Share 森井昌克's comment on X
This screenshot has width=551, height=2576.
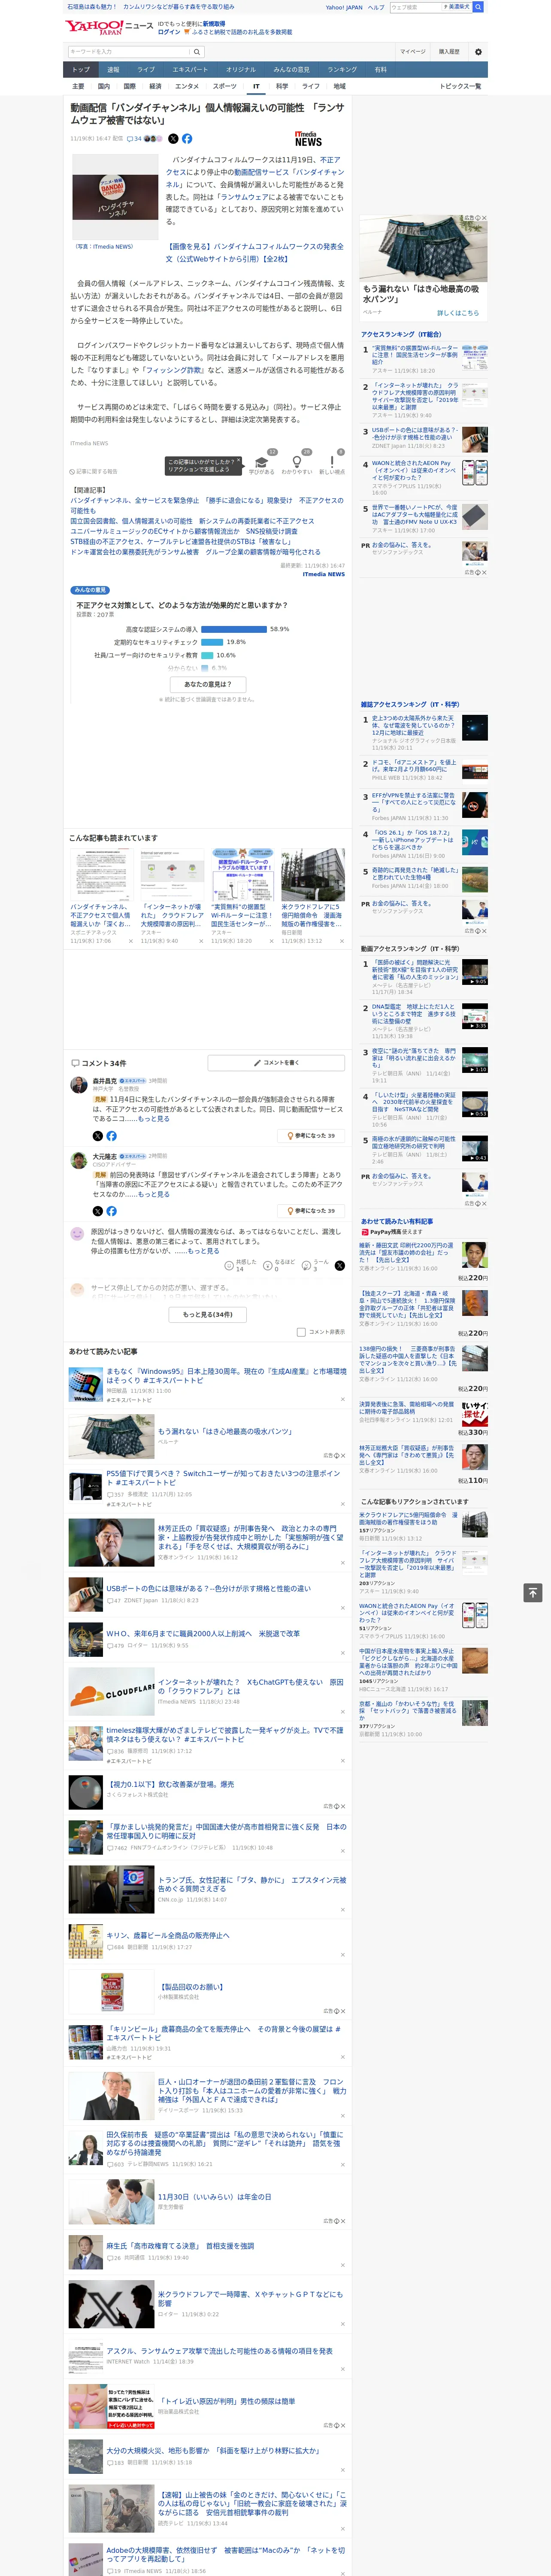point(98,1136)
